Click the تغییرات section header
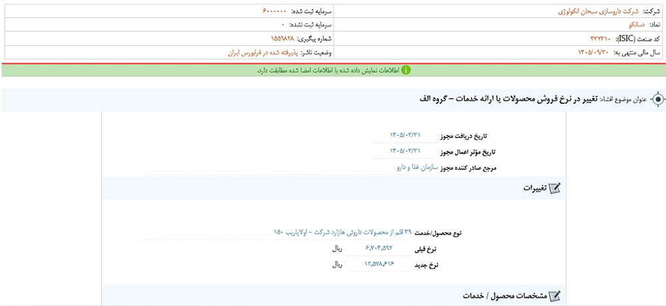The height and width of the screenshot is (306, 666). (x=334, y=188)
